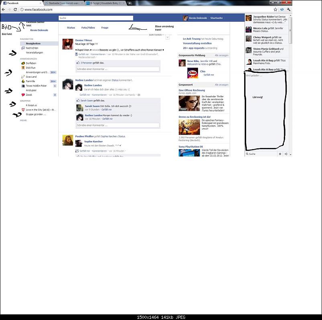Click Kommentieren on Denise Yilmaz post
The image size is (322, 320).
tap(98, 54)
